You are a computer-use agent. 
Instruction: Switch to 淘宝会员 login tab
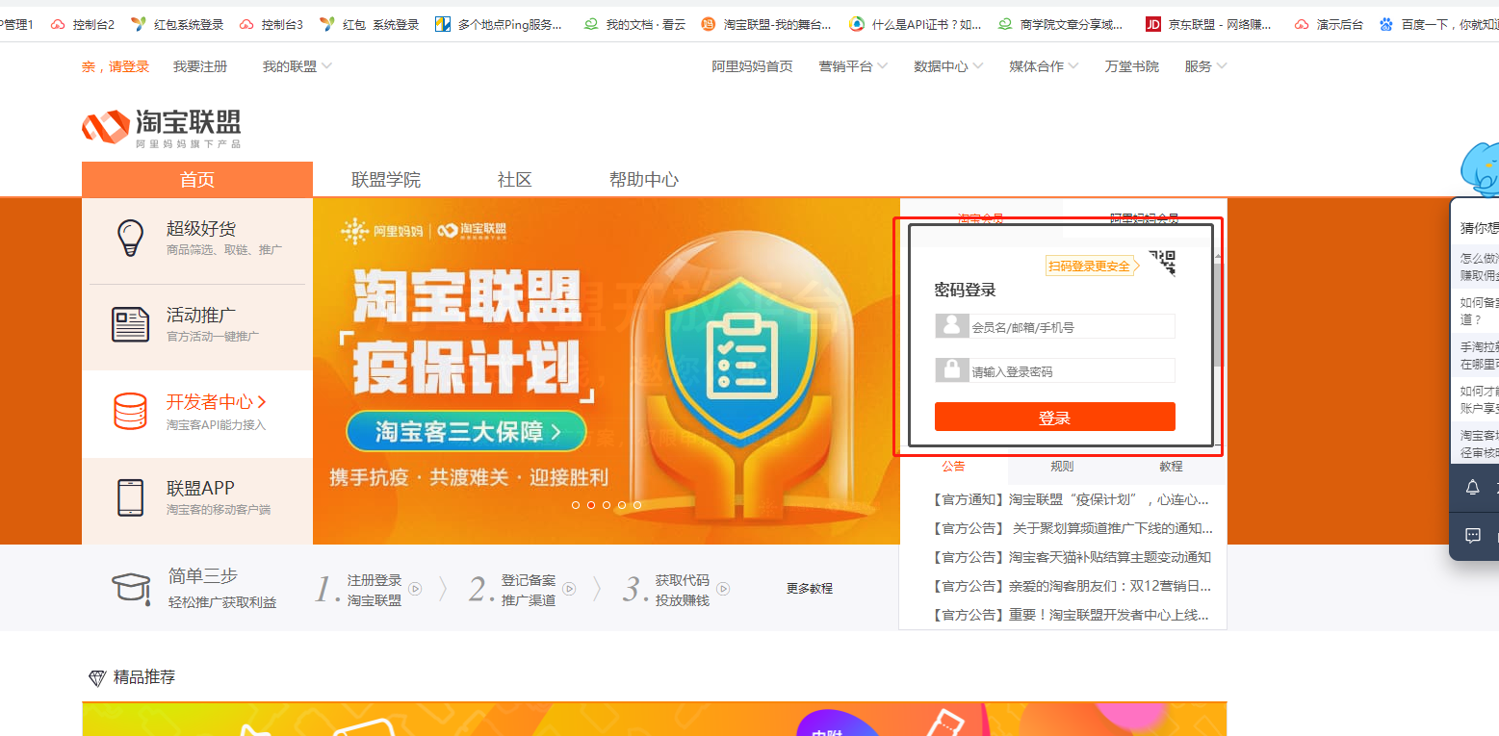point(981,218)
